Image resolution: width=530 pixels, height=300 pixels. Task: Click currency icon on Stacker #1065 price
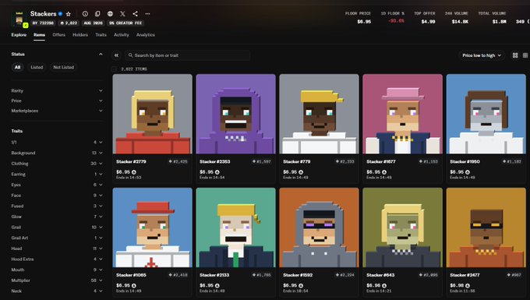134,285
